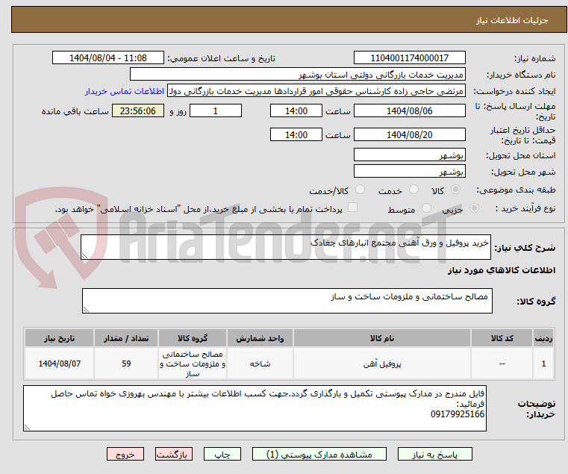Click the price validity date 1404/08/20
The image size is (568, 474).
[409, 134]
